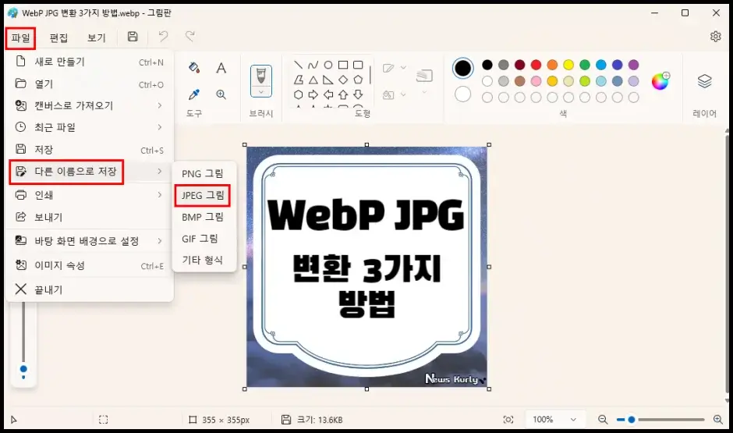Expand 캔버스로 가져오기 submenu
Image resolution: width=733 pixels, height=433 pixels.
pyautogui.click(x=90, y=105)
